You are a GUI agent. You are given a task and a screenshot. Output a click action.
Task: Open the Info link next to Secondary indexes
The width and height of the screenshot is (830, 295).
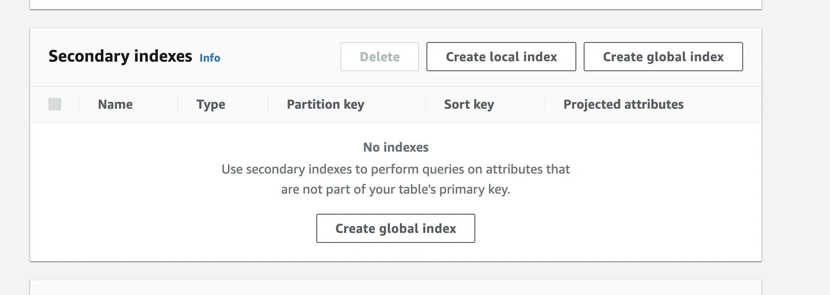[x=210, y=58]
